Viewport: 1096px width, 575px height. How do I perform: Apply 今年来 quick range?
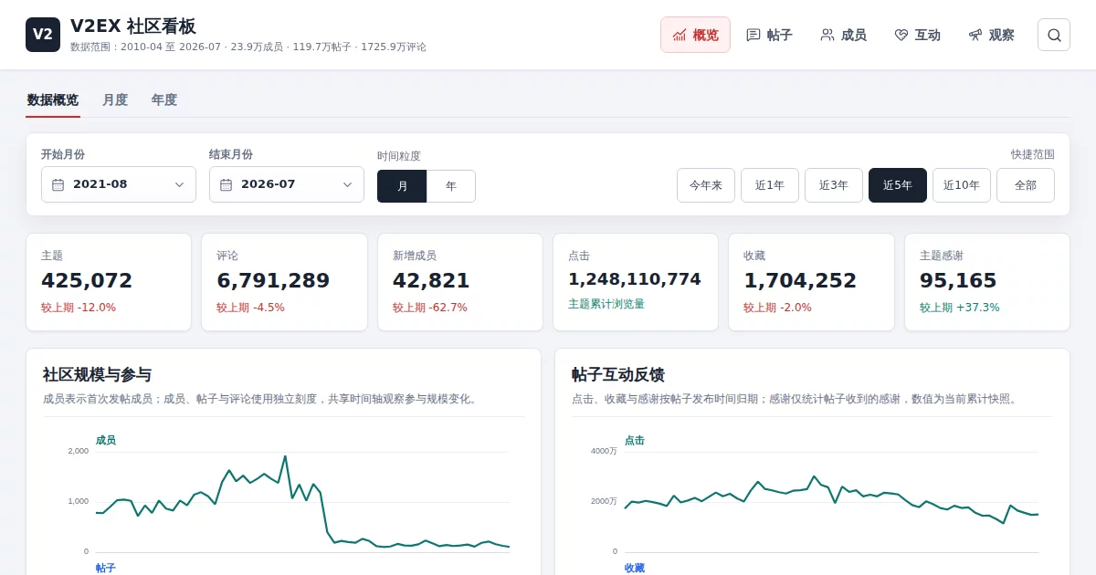(x=706, y=185)
